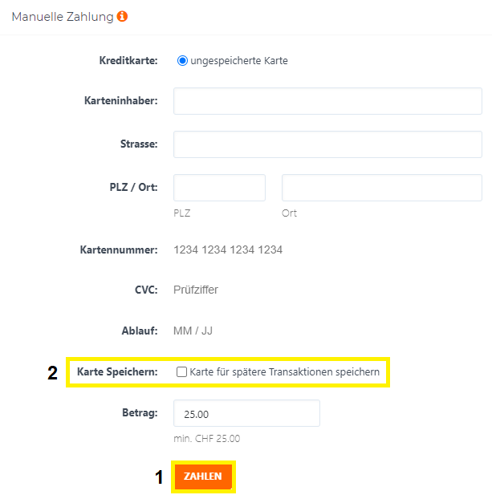Select the ungespeicherte Karte radio button
The width and height of the screenshot is (492, 499).
coord(182,60)
